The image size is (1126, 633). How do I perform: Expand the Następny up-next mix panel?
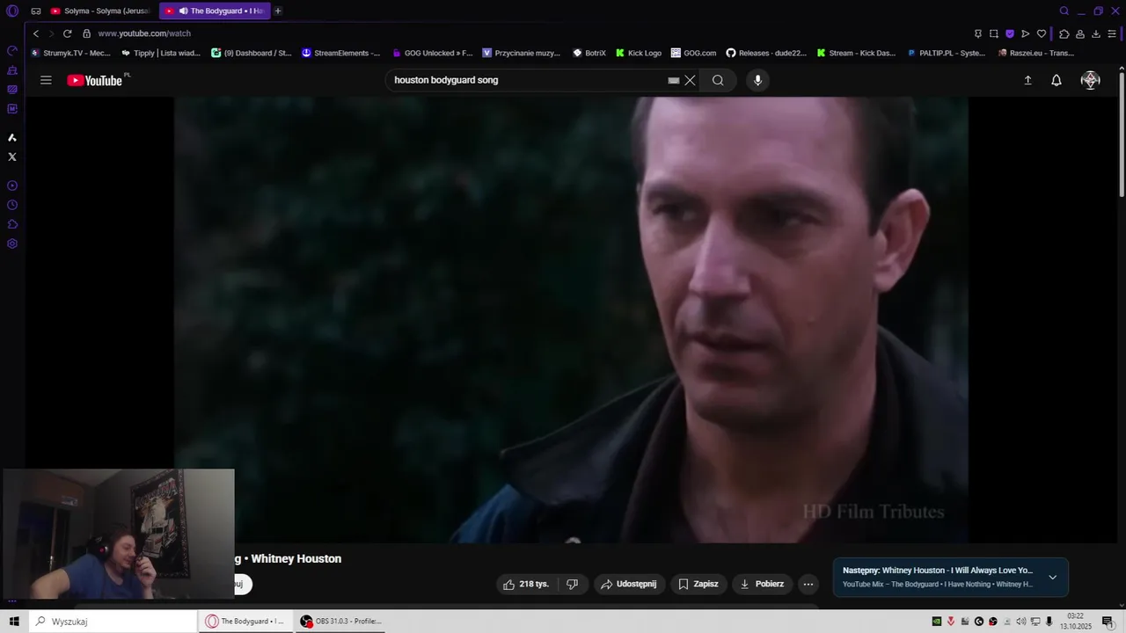(1052, 578)
